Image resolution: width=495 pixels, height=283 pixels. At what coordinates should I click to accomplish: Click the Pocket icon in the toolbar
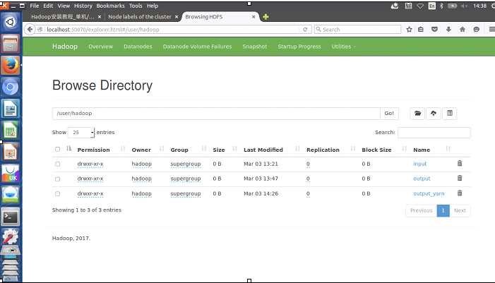click(434, 30)
